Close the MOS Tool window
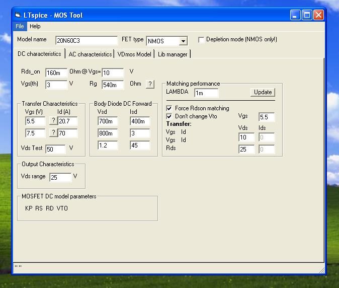Viewport: 339px width, 288px height. coord(319,15)
